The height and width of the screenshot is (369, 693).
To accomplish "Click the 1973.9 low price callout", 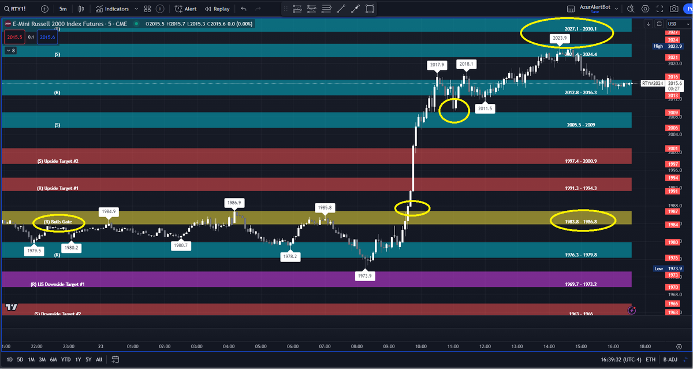I will click(366, 276).
